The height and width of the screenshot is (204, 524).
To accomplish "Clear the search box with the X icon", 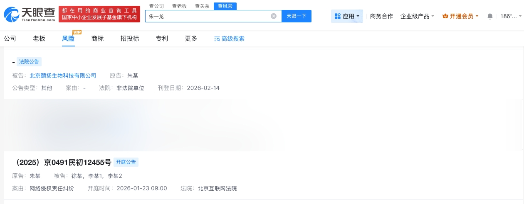I will coord(274,16).
